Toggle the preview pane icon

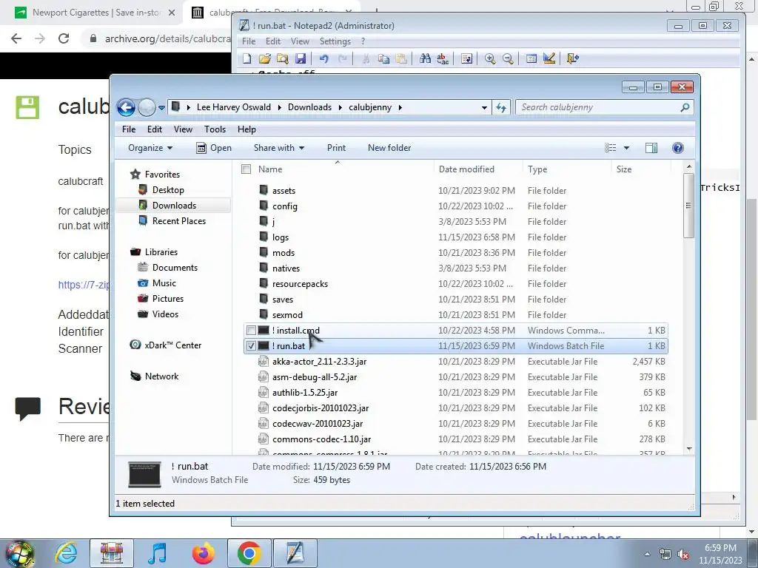coord(651,148)
